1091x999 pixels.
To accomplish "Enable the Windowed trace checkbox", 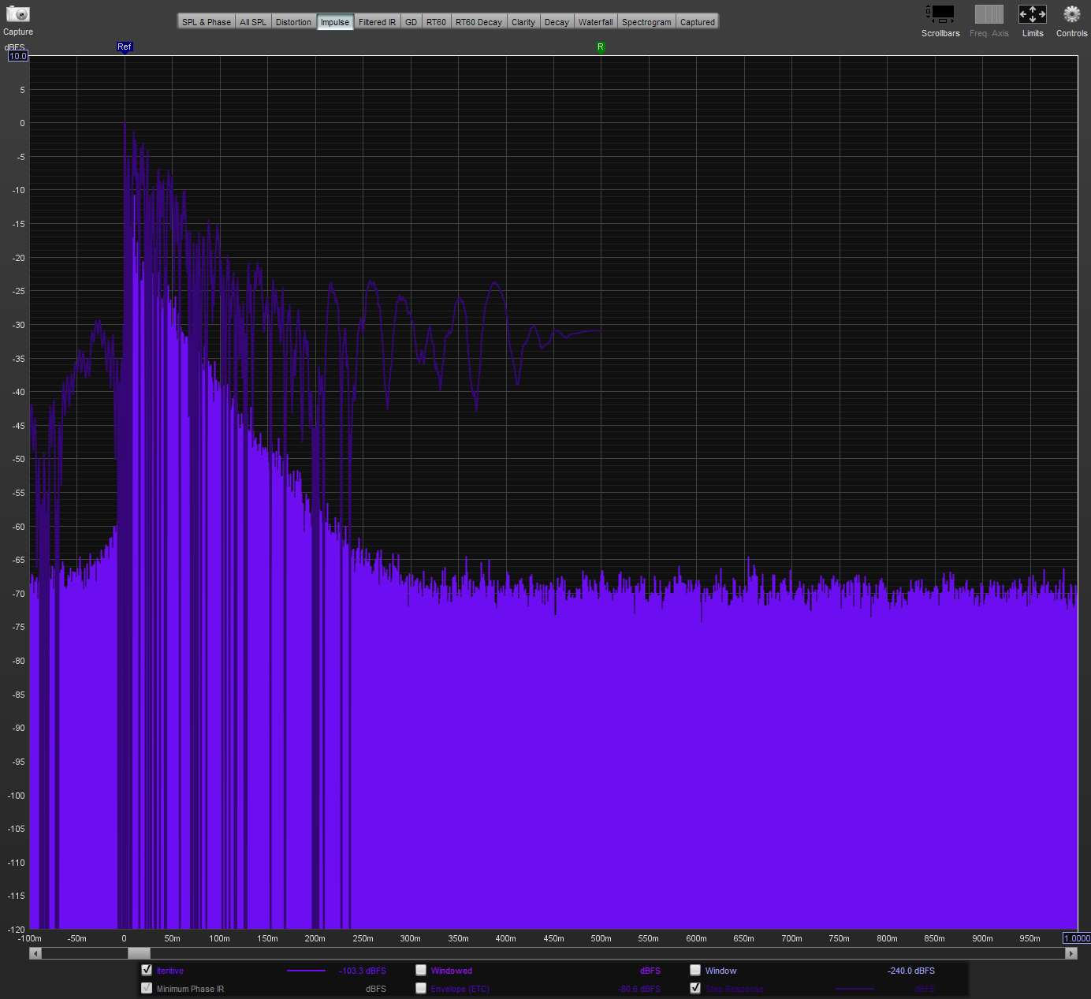I will 421,970.
